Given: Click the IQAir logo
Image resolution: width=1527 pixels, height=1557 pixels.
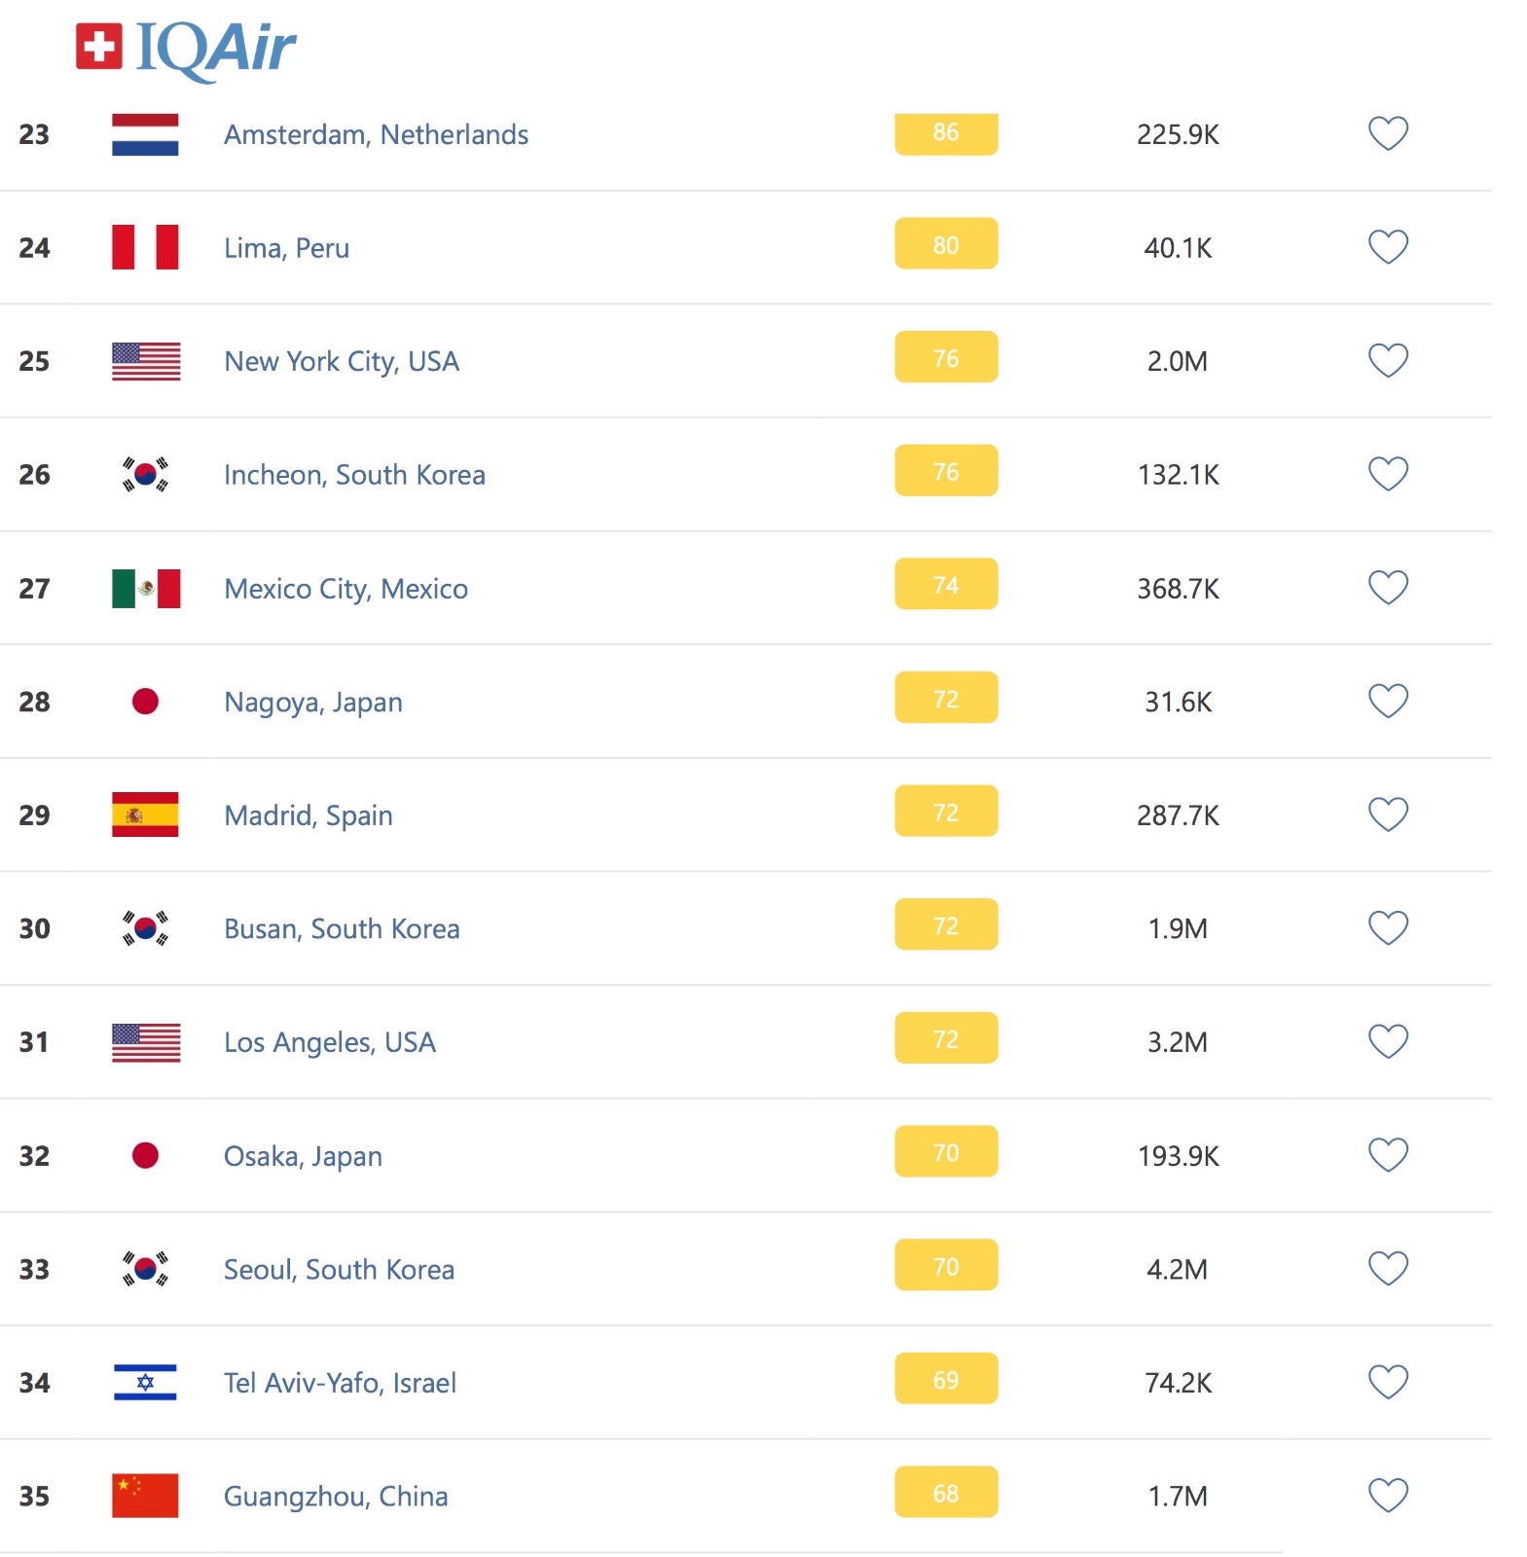Looking at the screenshot, I should tap(186, 49).
